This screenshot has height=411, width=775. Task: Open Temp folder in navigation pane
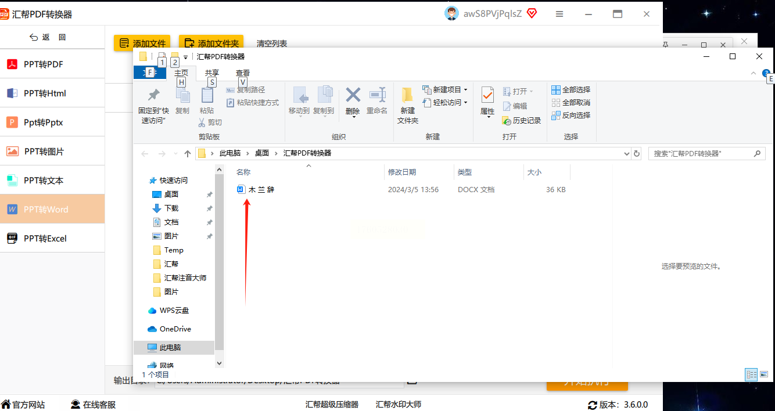(174, 250)
